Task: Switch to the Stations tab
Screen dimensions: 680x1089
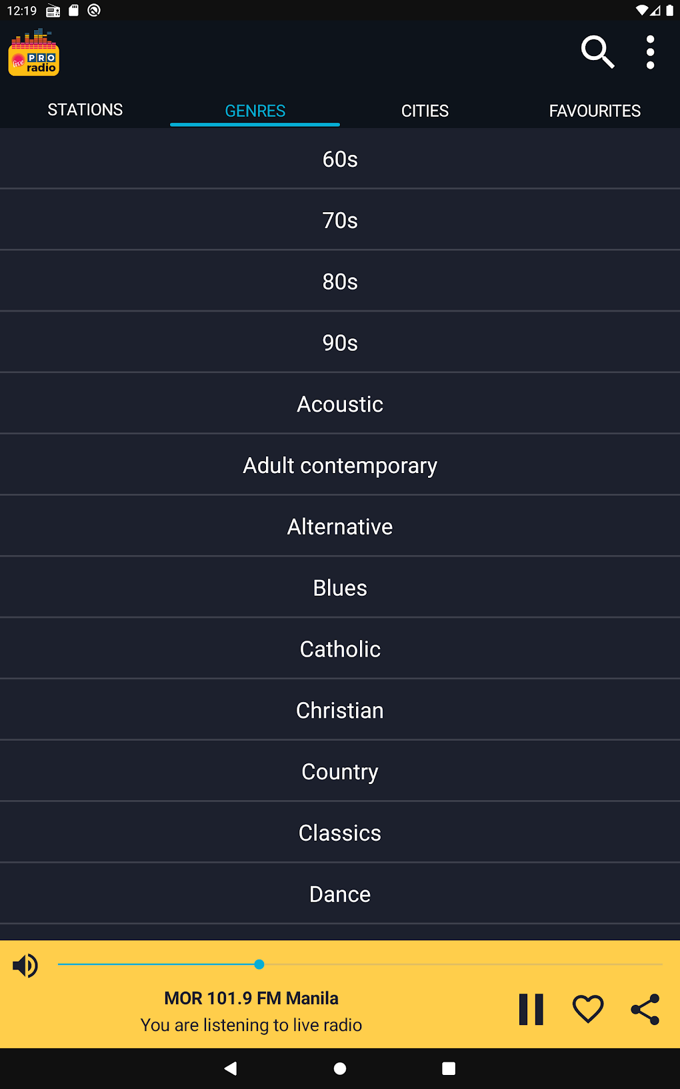Action: pyautogui.click(x=85, y=110)
